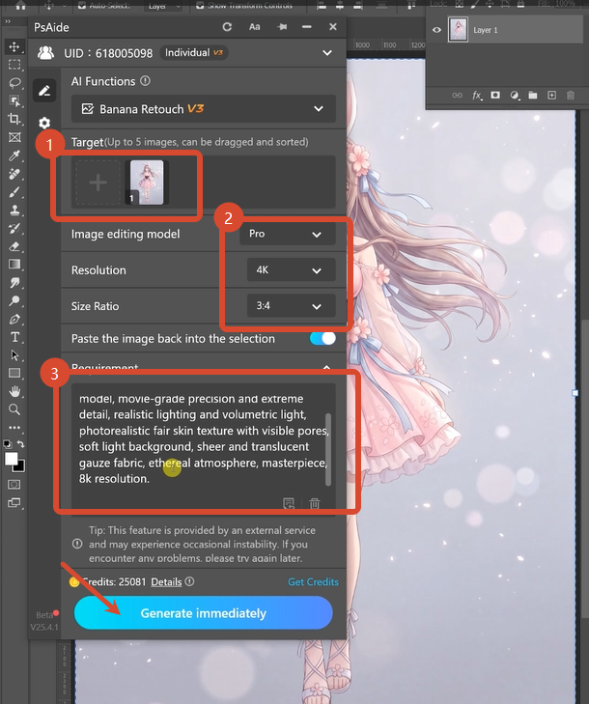The width and height of the screenshot is (589, 704).
Task: Select the Gradient tool
Action: click(14, 264)
